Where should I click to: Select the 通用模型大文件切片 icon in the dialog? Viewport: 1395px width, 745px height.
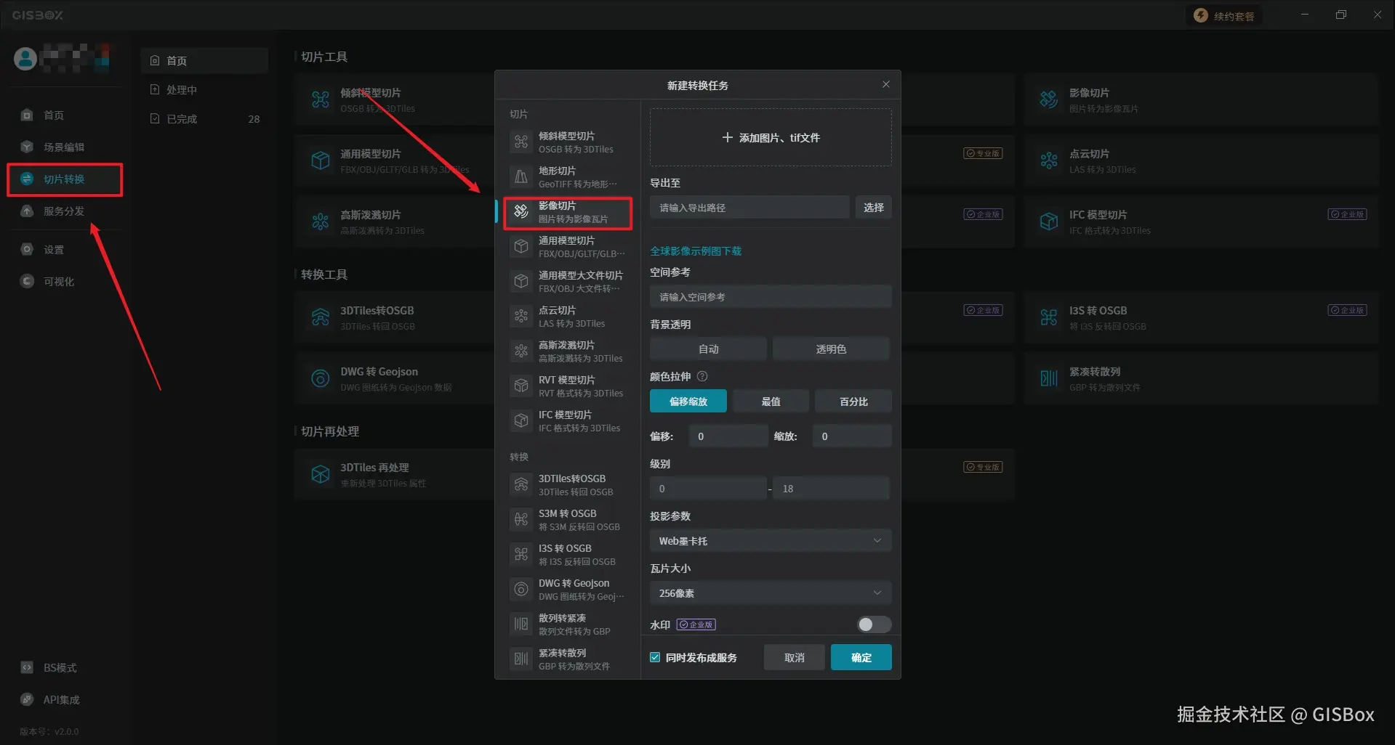(x=521, y=281)
